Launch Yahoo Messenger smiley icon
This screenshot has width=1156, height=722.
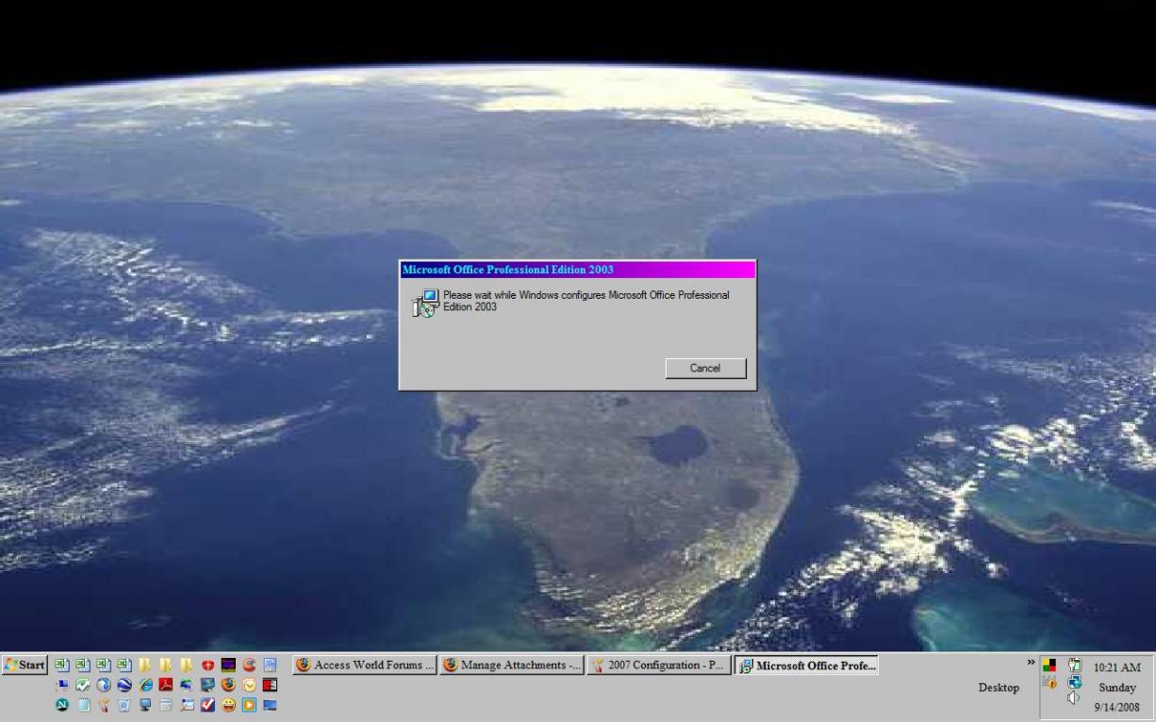(228, 705)
